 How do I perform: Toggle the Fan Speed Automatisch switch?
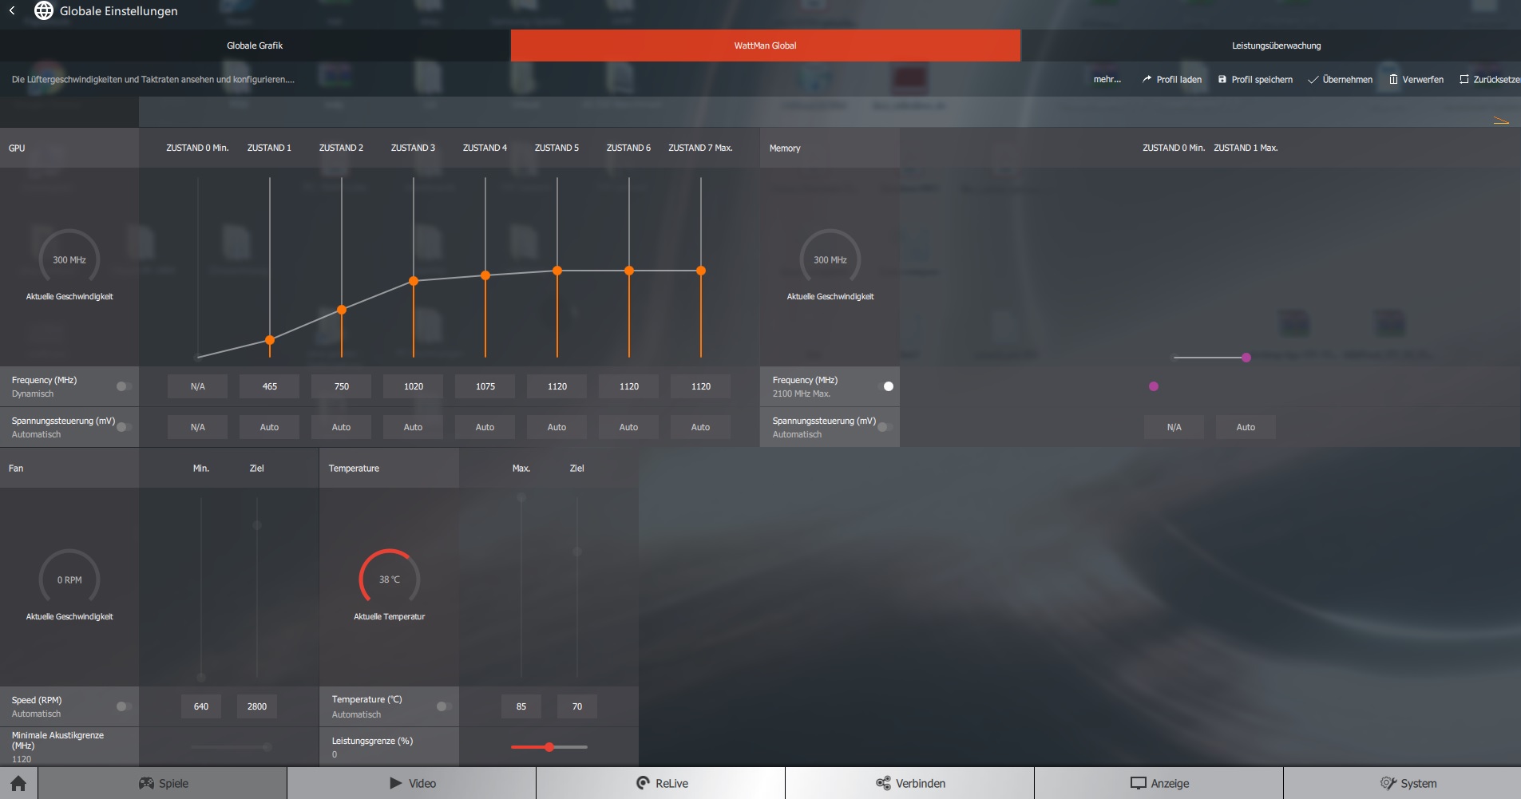[124, 706]
